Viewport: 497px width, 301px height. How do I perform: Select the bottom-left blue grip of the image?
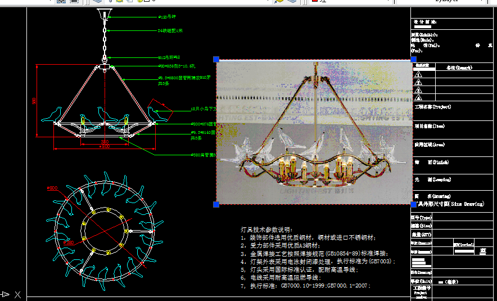(x=216, y=205)
